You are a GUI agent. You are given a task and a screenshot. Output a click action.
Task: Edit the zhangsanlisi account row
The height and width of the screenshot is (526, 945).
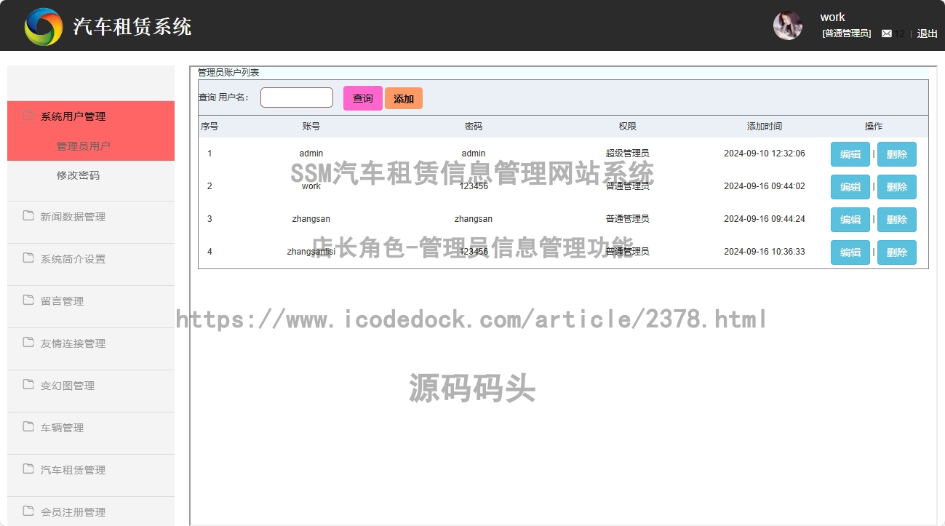[850, 252]
